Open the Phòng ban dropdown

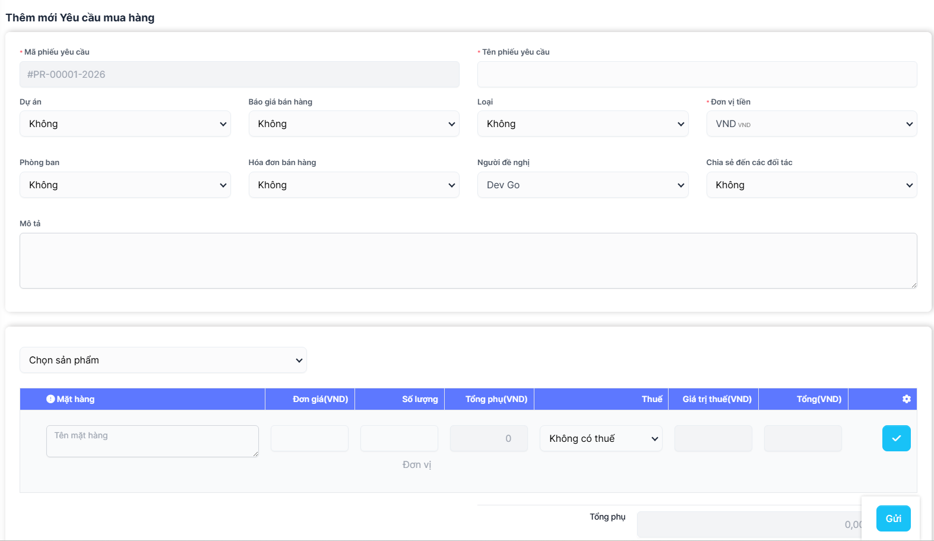point(125,185)
